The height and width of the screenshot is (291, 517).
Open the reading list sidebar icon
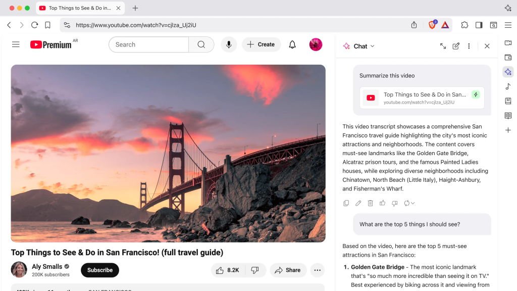point(508,116)
